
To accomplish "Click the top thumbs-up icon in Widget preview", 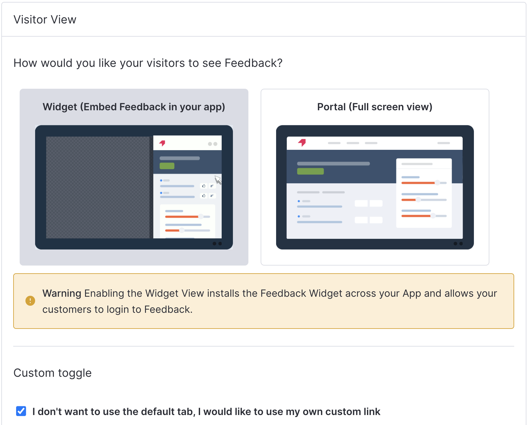I will pos(204,186).
